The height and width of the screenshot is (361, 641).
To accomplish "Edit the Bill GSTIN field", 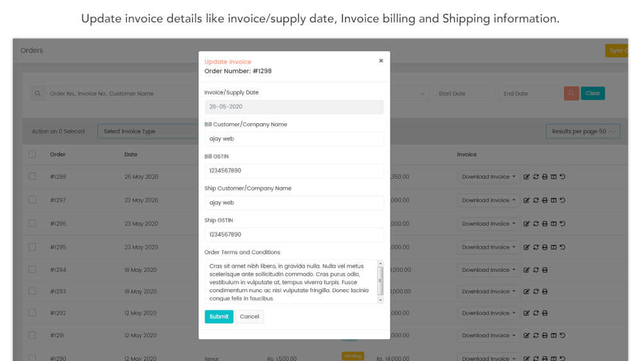I will point(294,171).
